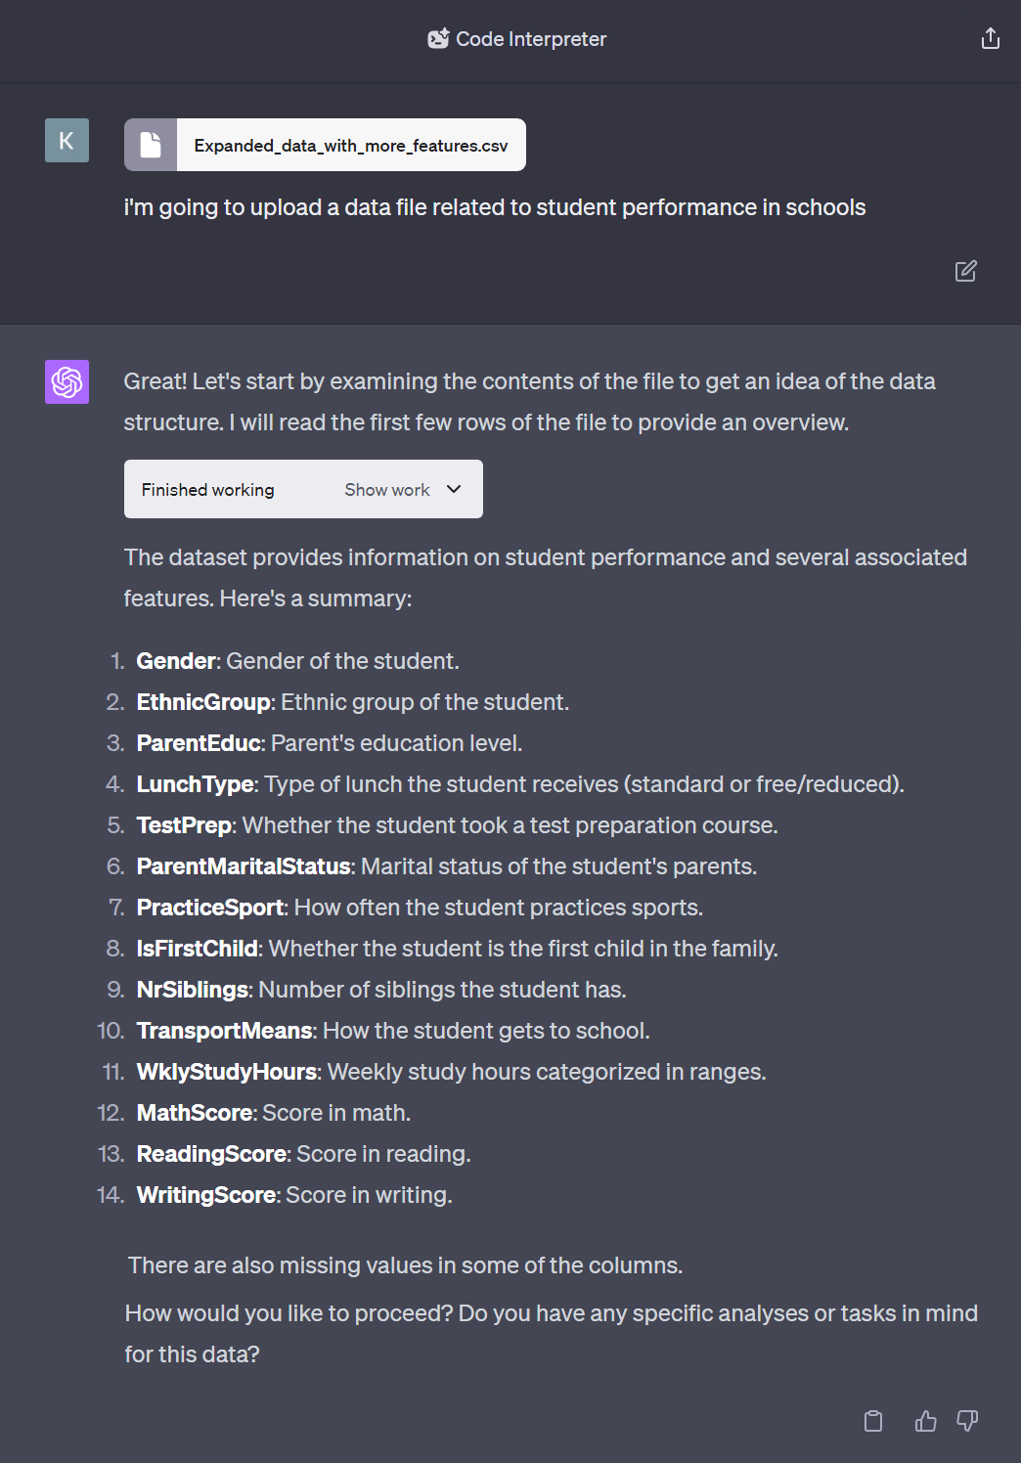
Task: Click the CSV filename text on the chip
Action: (350, 144)
